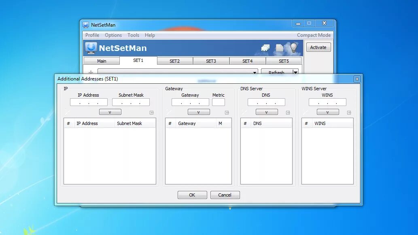This screenshot has width=418, height=235.
Task: Open the Refresh button's dropdown arrow
Action: point(295,72)
